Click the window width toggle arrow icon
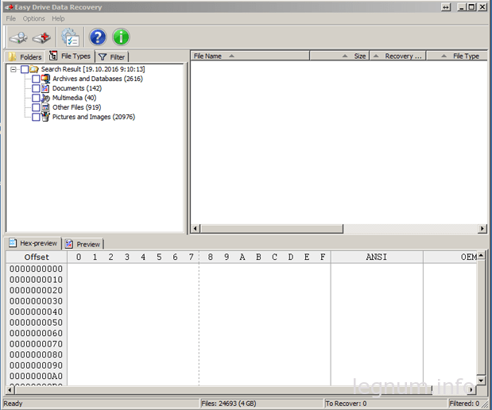The height and width of the screenshot is (410, 492). pos(446,7)
